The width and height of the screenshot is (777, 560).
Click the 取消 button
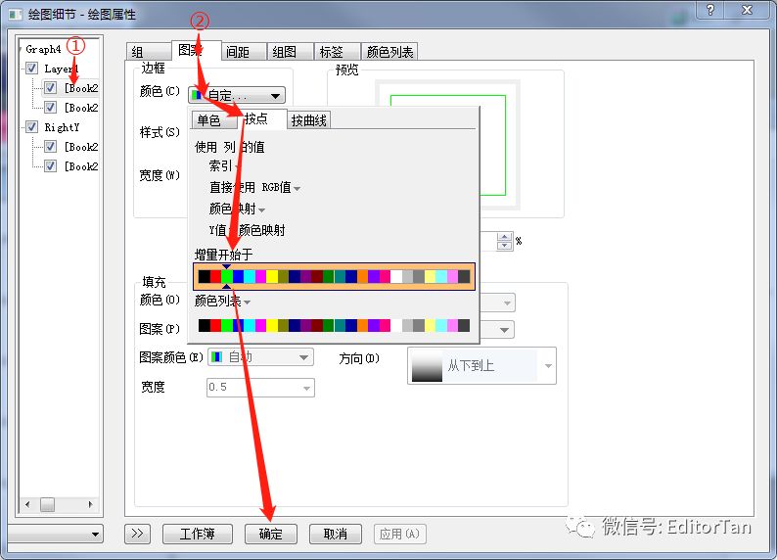click(x=335, y=534)
